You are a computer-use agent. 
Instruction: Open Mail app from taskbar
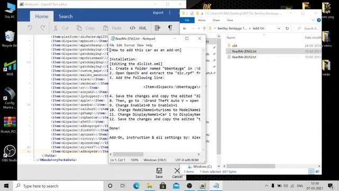pos(176,186)
